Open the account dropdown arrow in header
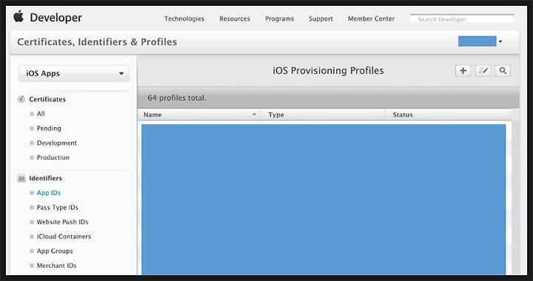Screen dimensions: 533x281 [500, 41]
